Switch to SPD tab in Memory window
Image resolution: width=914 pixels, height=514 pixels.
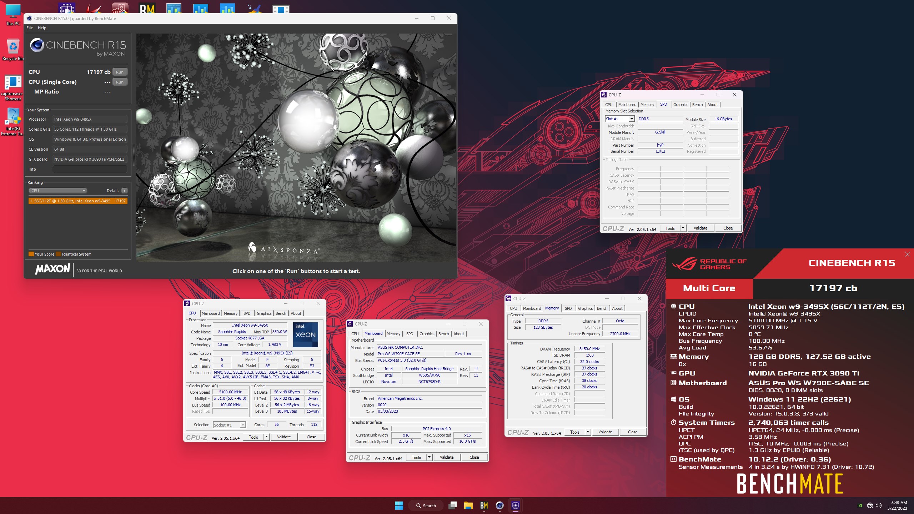pos(568,308)
